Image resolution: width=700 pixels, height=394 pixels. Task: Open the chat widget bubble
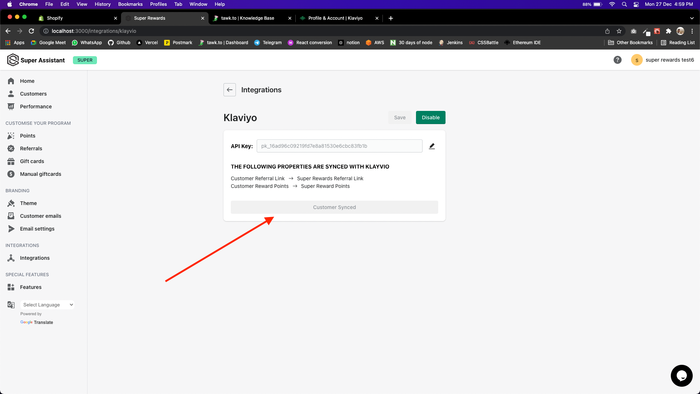click(x=681, y=375)
